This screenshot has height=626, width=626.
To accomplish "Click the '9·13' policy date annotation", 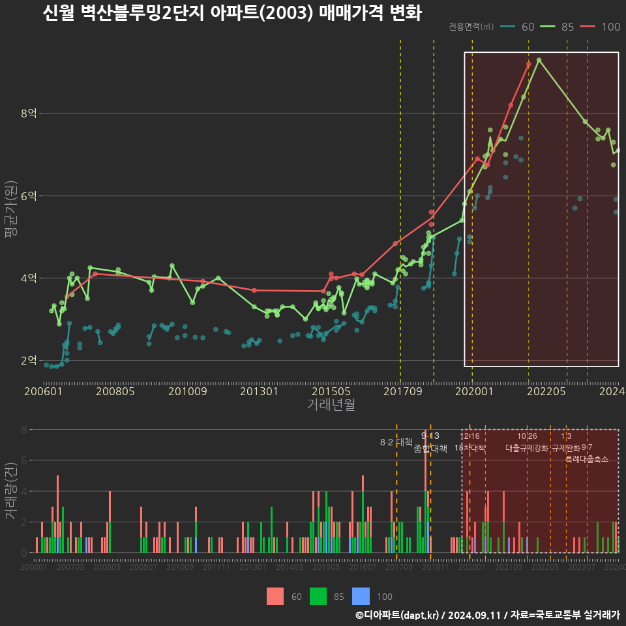I will tap(430, 436).
